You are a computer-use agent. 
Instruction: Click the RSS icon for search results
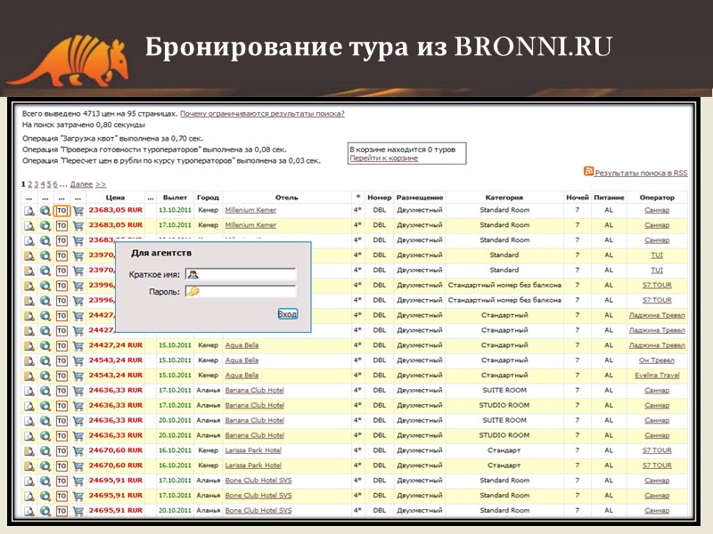tap(586, 171)
